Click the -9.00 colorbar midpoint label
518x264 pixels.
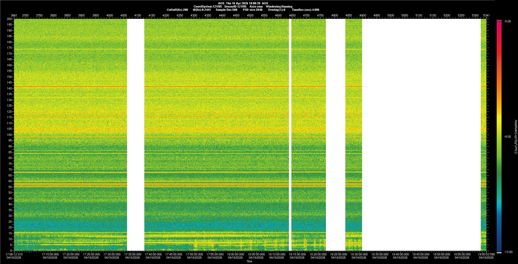click(x=507, y=137)
